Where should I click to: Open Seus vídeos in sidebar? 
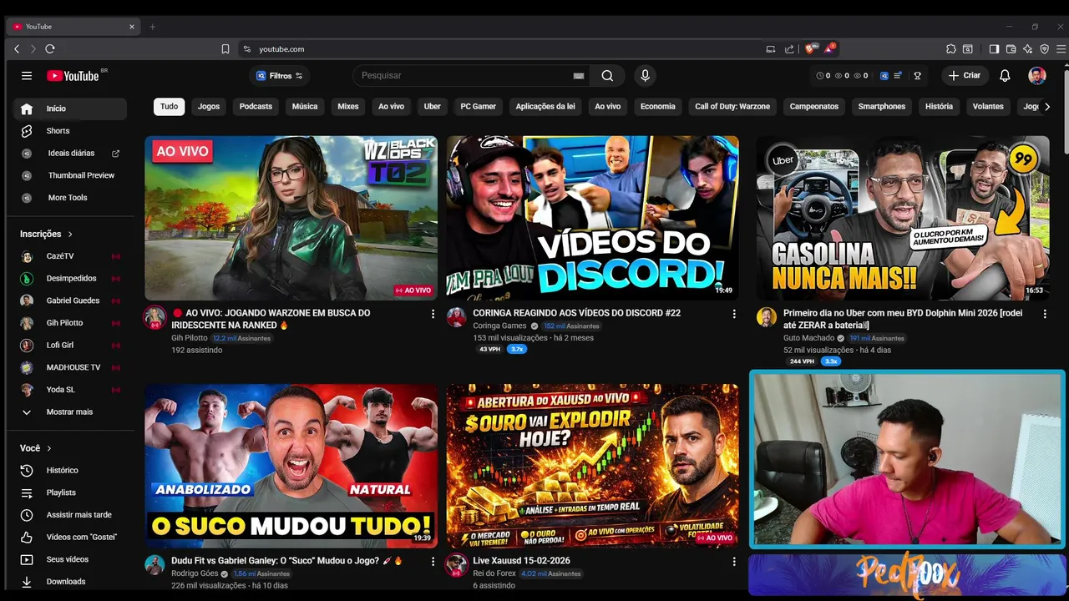(x=70, y=559)
